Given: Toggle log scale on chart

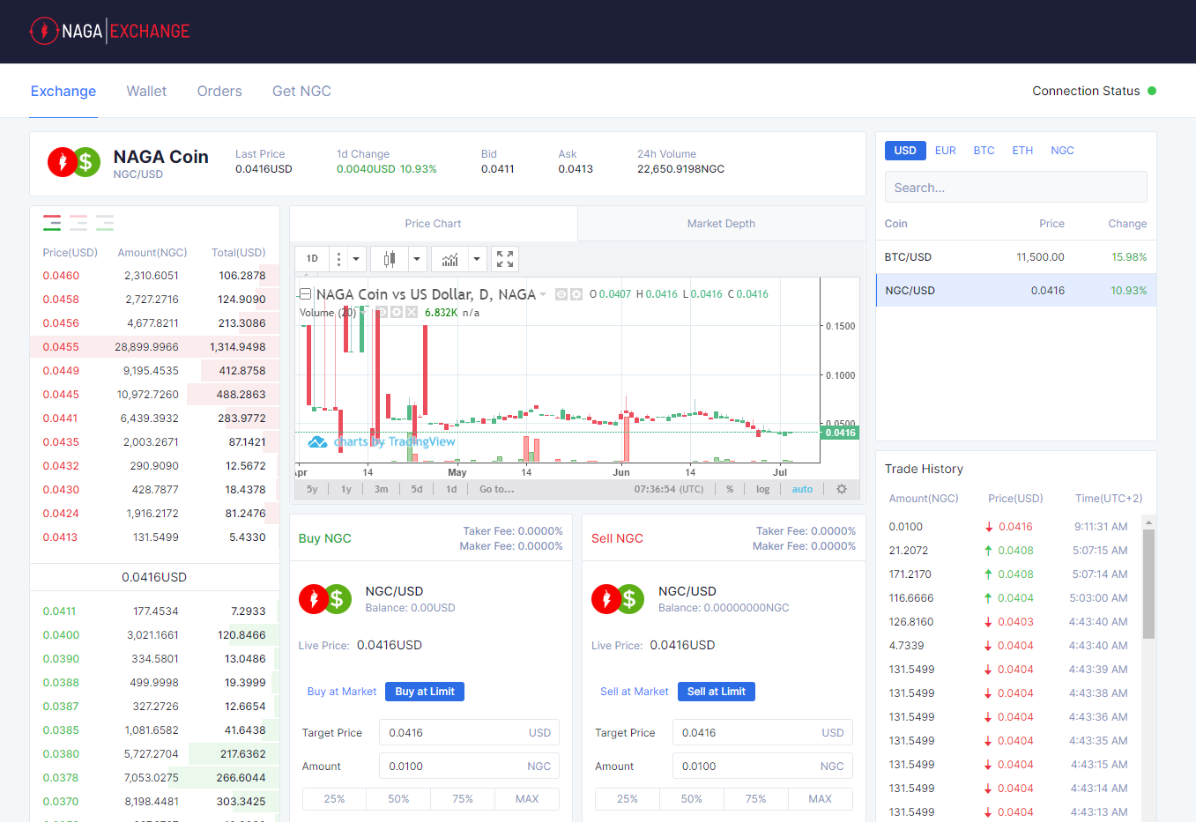Looking at the screenshot, I should coord(762,489).
